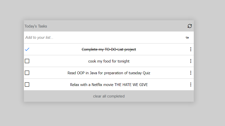Click the Today's Tasks heading
This screenshot has height=126, width=225.
click(36, 26)
